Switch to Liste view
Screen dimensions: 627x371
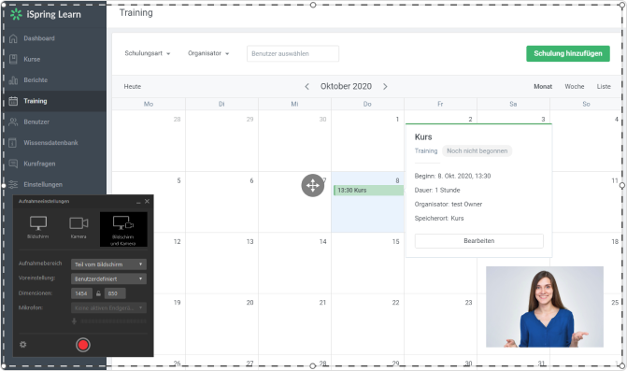coord(604,86)
